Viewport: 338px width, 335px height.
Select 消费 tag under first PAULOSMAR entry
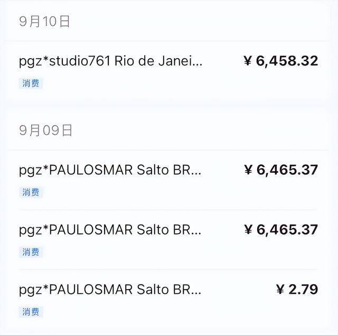click(31, 192)
